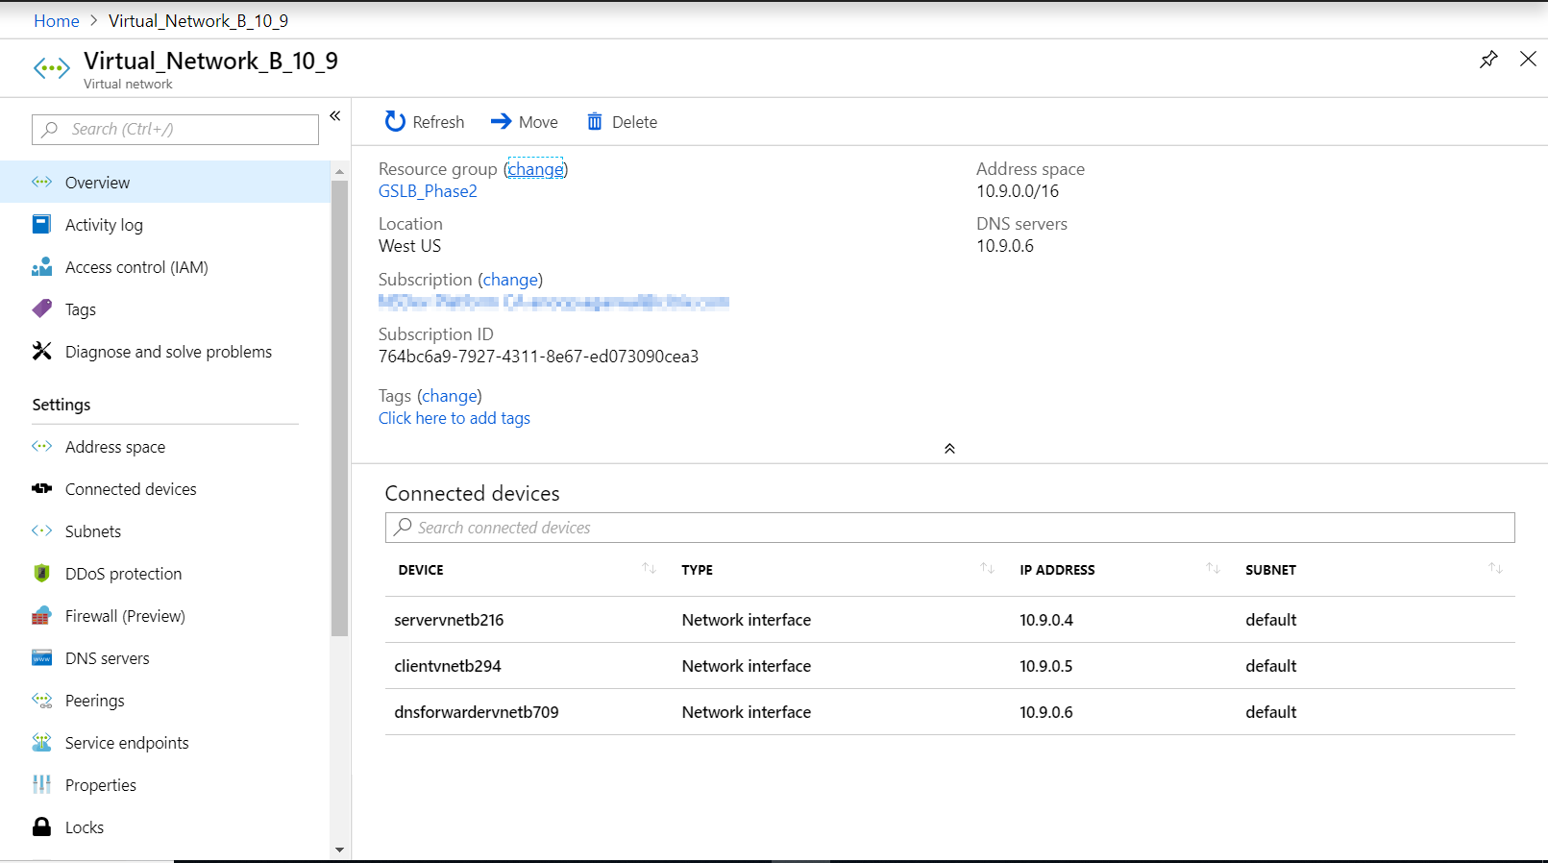Open the Activity log menu item
1548x863 pixels.
pos(104,225)
